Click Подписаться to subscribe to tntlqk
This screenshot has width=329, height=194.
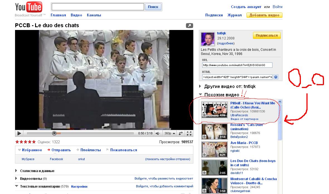(267, 36)
